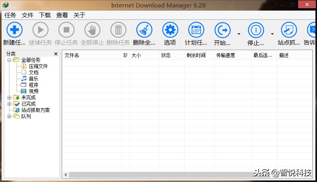Select 程序 category
This screenshot has width=317, height=182.
(x=33, y=85)
